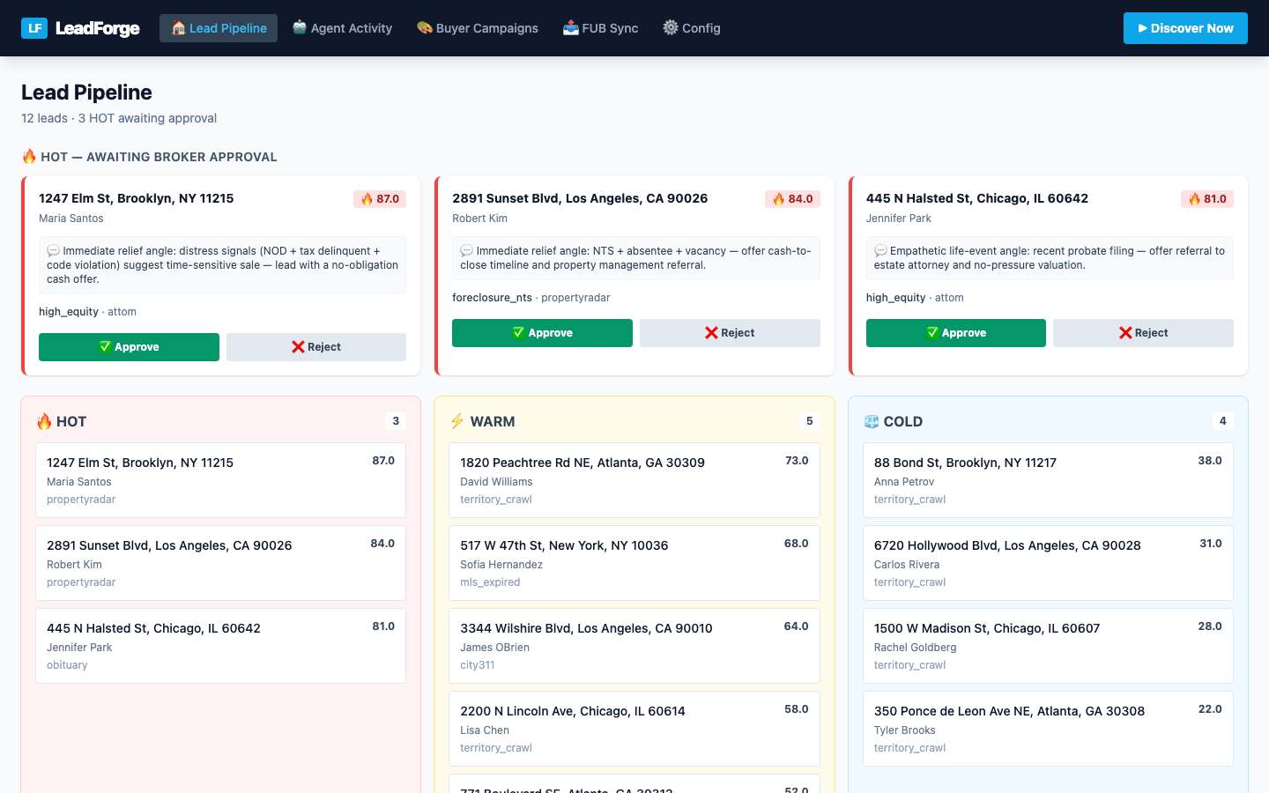
Task: Click the name Lisa Chen
Action: tap(485, 730)
